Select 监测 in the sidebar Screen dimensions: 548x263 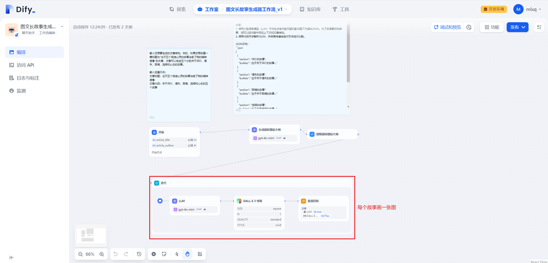35,91
